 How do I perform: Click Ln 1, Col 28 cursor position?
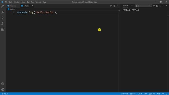[x=125, y=94]
